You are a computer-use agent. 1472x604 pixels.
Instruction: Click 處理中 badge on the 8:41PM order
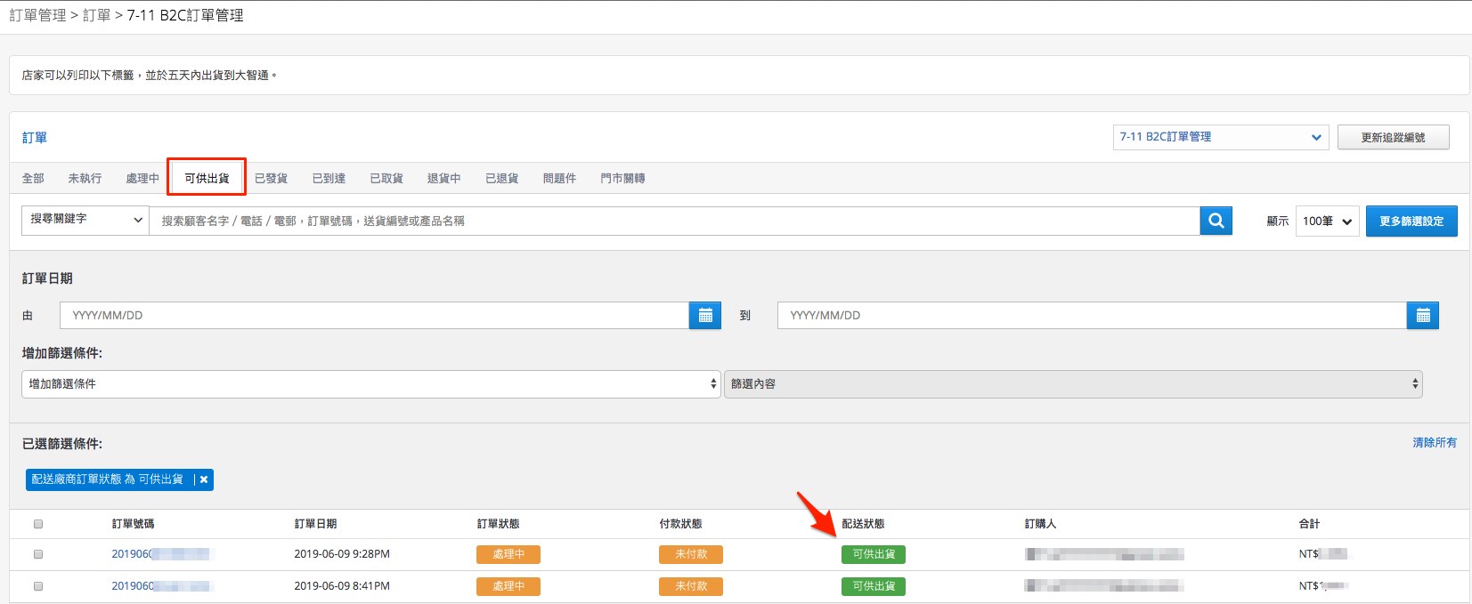click(508, 586)
